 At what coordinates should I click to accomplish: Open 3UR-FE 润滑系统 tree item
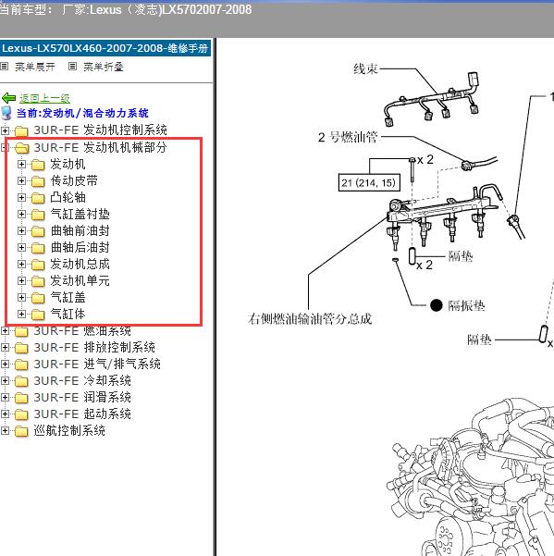click(82, 397)
